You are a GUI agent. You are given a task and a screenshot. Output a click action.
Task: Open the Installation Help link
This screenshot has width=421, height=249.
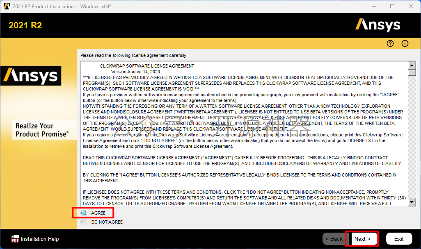click(x=40, y=239)
